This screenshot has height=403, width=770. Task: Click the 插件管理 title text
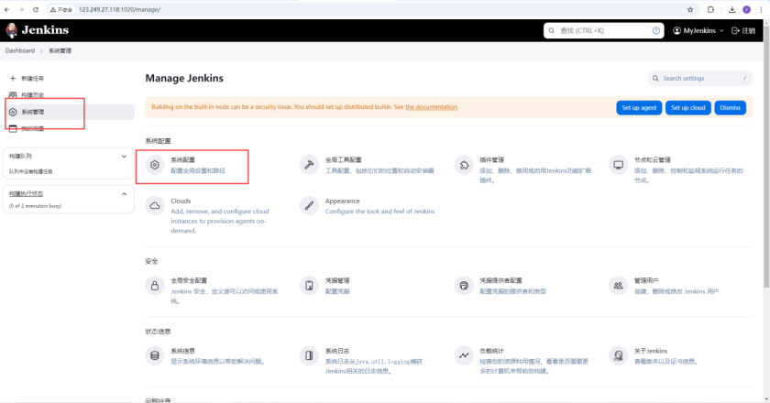[491, 160]
